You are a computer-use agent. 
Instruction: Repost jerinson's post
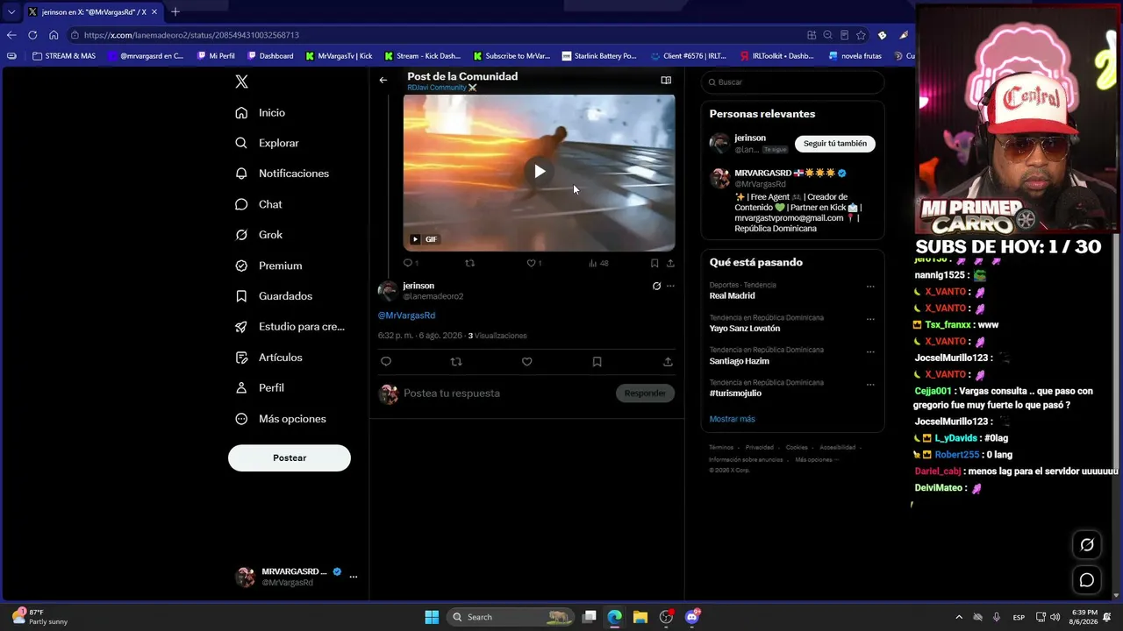point(456,361)
